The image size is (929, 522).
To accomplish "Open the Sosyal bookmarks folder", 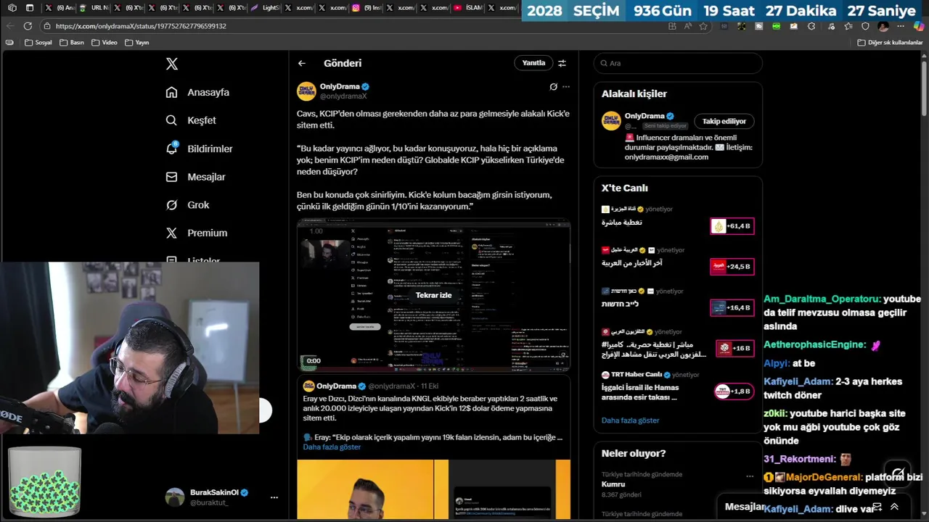I will pos(38,43).
